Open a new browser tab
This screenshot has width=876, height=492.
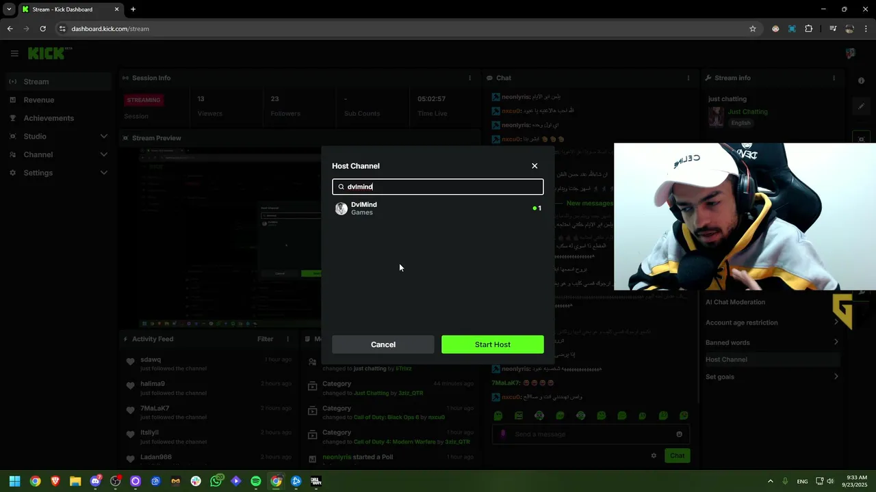coord(133,9)
